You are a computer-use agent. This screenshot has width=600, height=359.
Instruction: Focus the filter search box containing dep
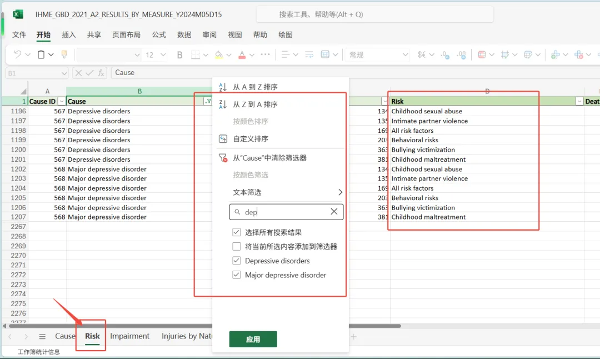(x=286, y=212)
